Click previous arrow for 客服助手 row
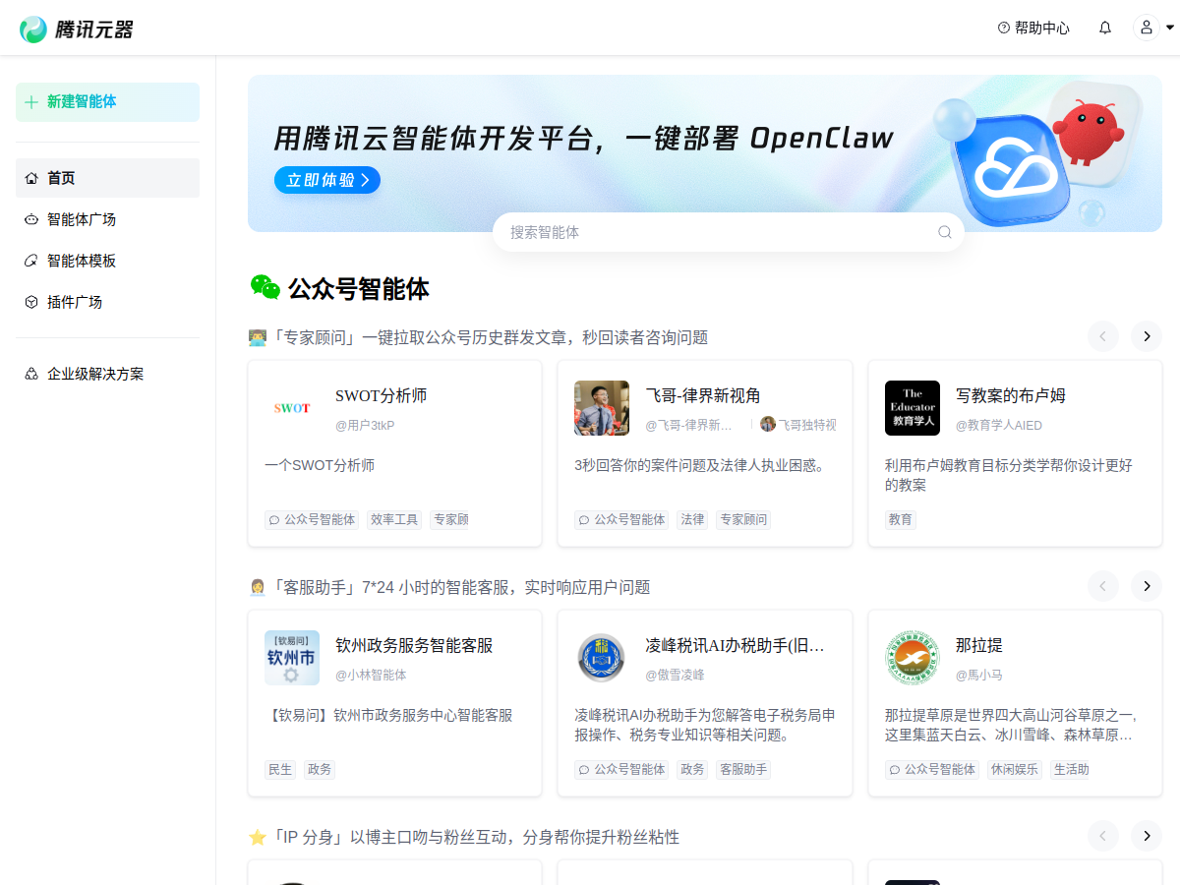Image resolution: width=1180 pixels, height=885 pixels. coord(1103,586)
